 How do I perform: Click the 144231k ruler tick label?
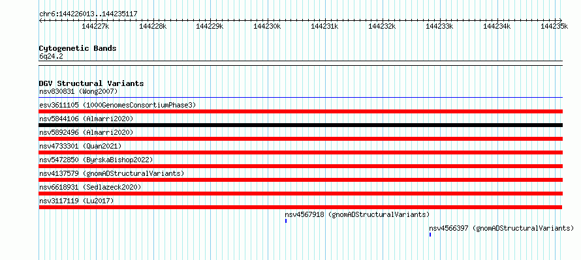[324, 26]
